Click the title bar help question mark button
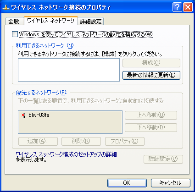Image resolution: width=195 pixels, height=192 pixels. coord(177,7)
